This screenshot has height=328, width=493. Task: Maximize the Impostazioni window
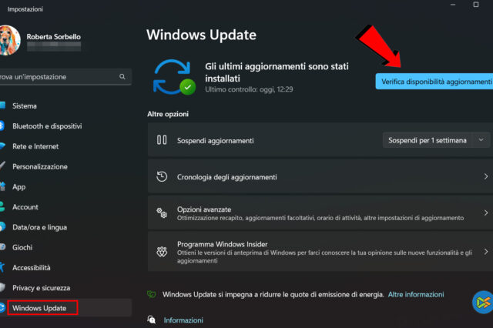click(x=476, y=5)
